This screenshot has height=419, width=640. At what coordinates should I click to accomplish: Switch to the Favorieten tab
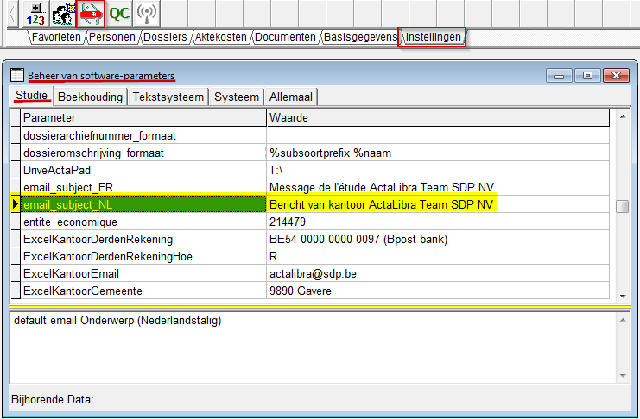click(x=56, y=37)
